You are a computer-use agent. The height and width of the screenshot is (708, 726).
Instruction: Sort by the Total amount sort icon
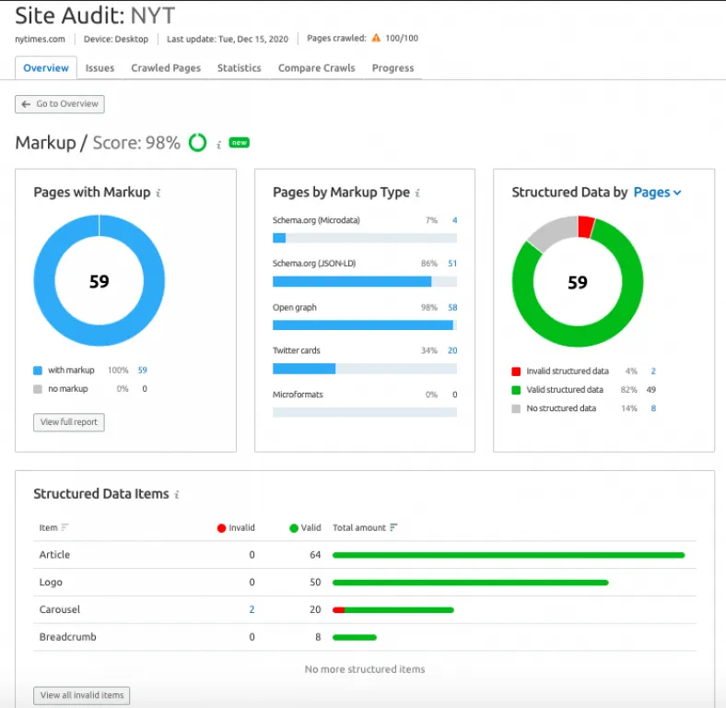point(393,527)
